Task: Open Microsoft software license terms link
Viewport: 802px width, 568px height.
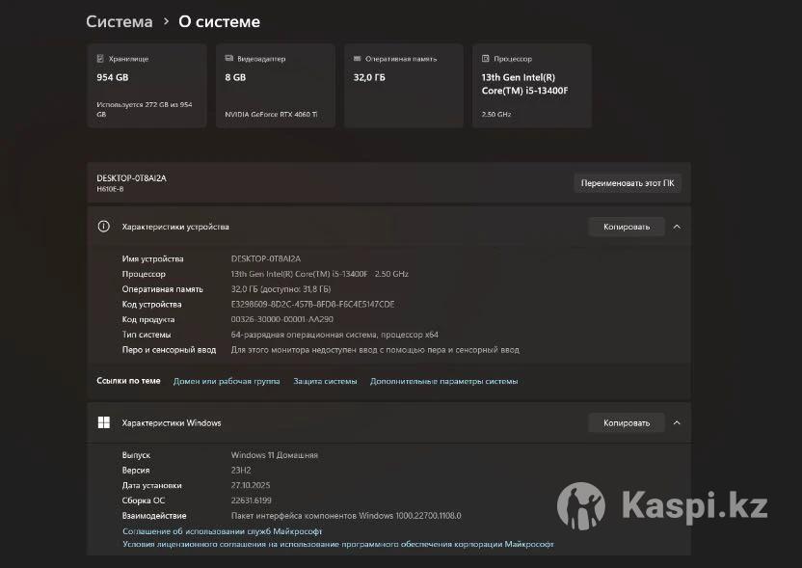Action: (x=337, y=545)
